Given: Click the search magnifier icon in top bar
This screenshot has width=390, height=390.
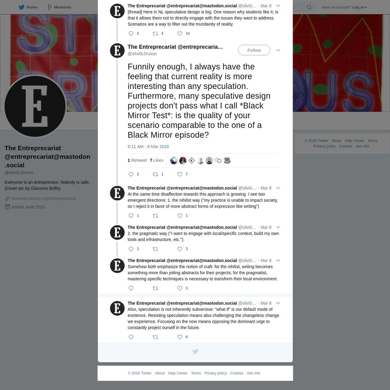Looking at the screenshot, I should pos(309,7).
